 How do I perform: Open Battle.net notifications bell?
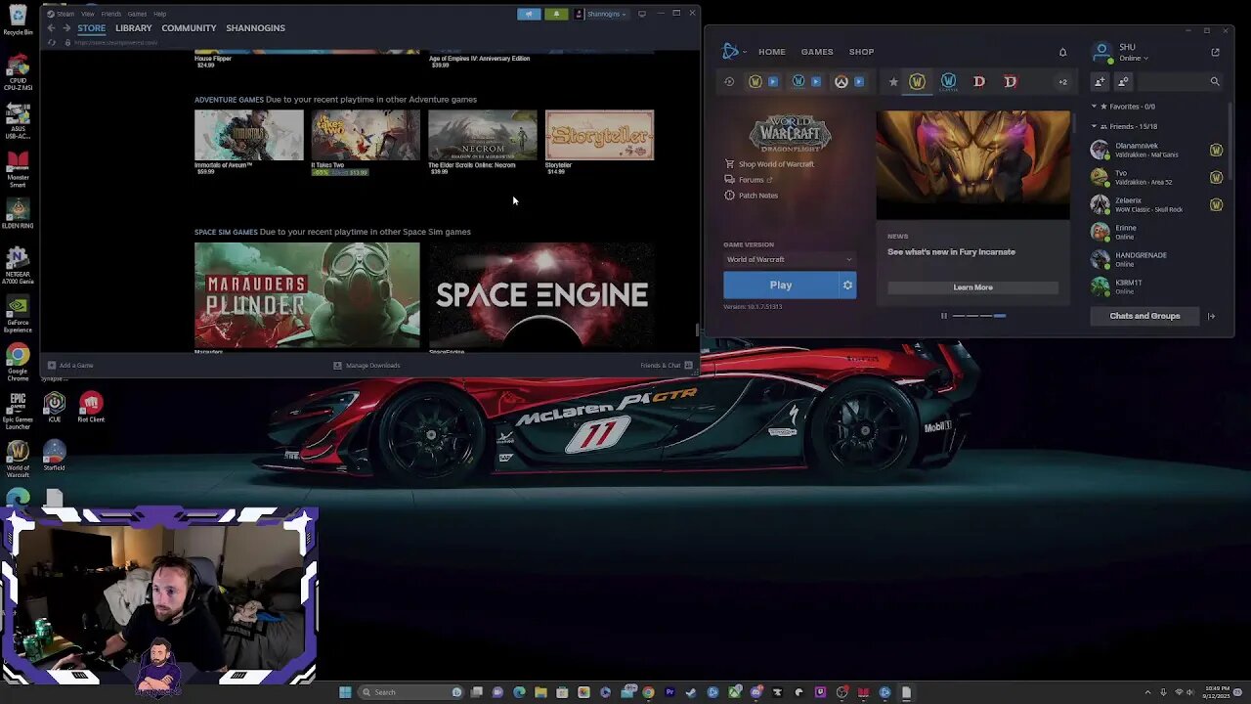click(1062, 52)
